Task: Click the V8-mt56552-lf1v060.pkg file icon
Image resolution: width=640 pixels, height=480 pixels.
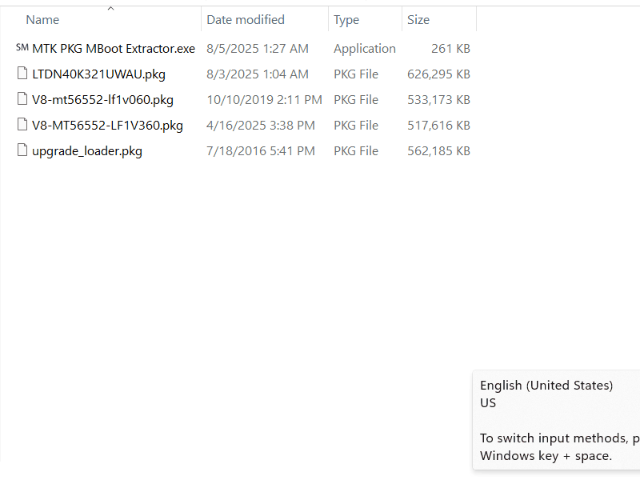Action: pyautogui.click(x=22, y=99)
